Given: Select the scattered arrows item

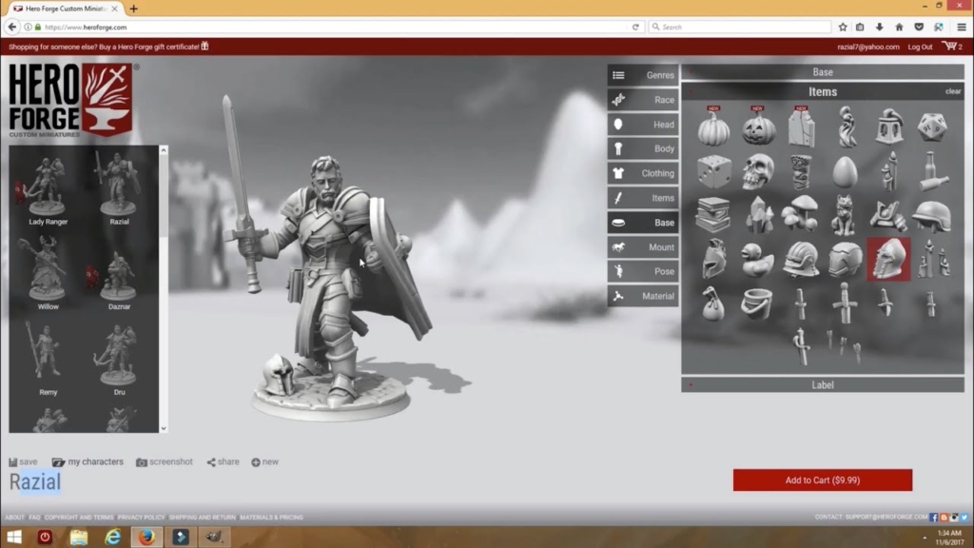Looking at the screenshot, I should (x=844, y=345).
